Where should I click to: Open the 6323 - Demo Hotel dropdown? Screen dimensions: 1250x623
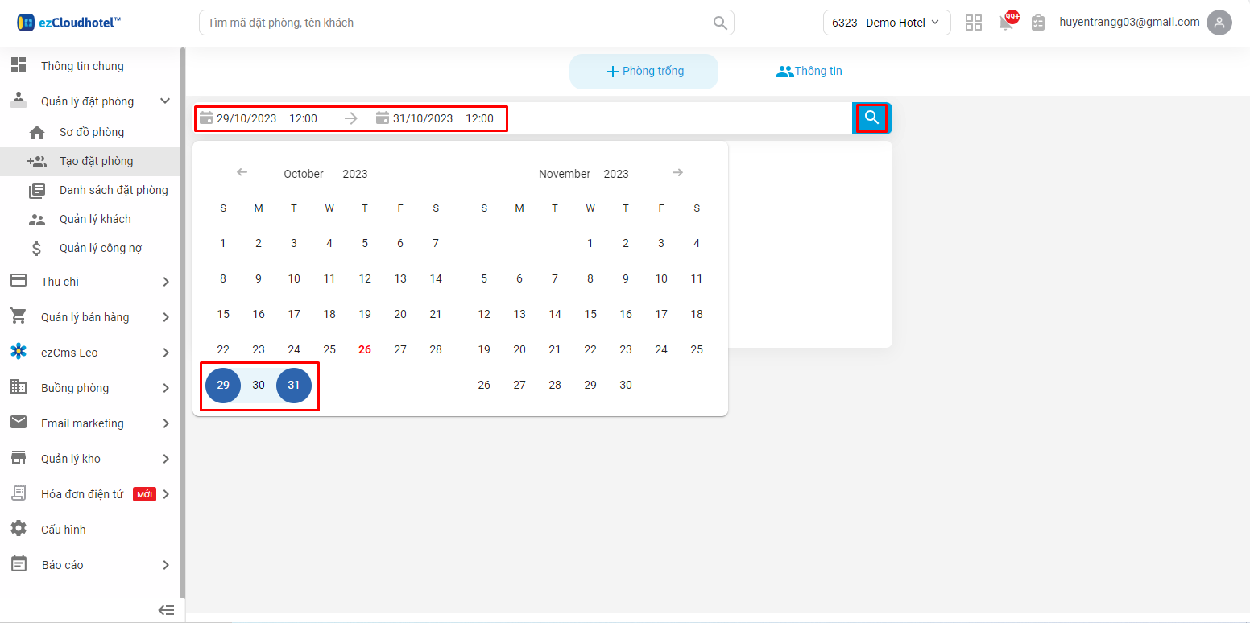point(886,23)
